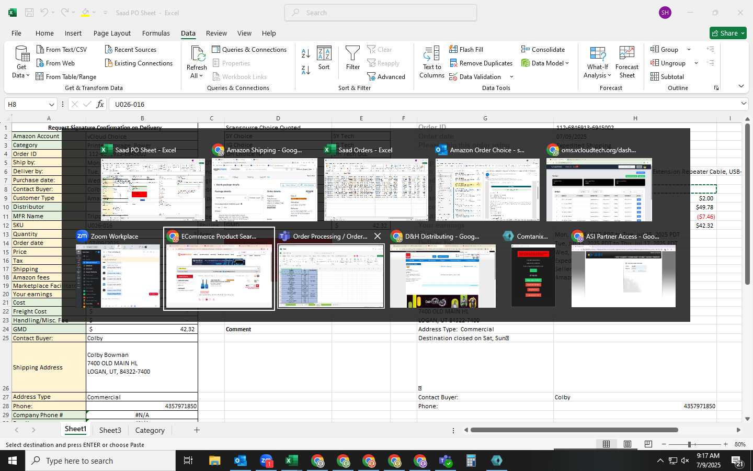753x471 pixels.
Task: Sort Z to A descending
Action: tap(306, 70)
